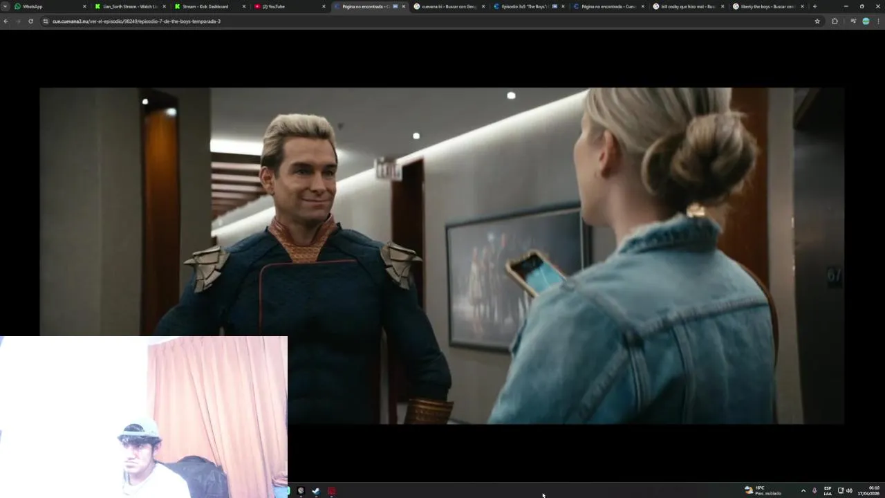Open Steam from the taskbar
Image resolution: width=885 pixels, height=498 pixels.
316,491
